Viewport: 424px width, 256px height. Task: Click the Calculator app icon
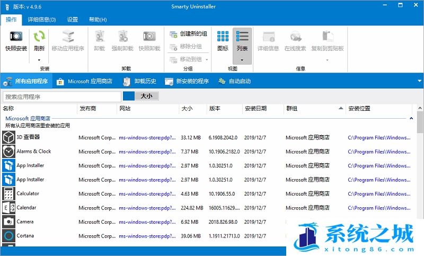(x=8, y=193)
